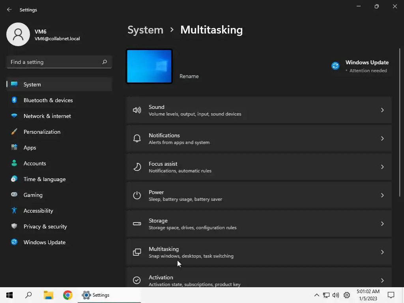The image size is (404, 303).
Task: Click the network icon in system tray
Action: coord(326,295)
